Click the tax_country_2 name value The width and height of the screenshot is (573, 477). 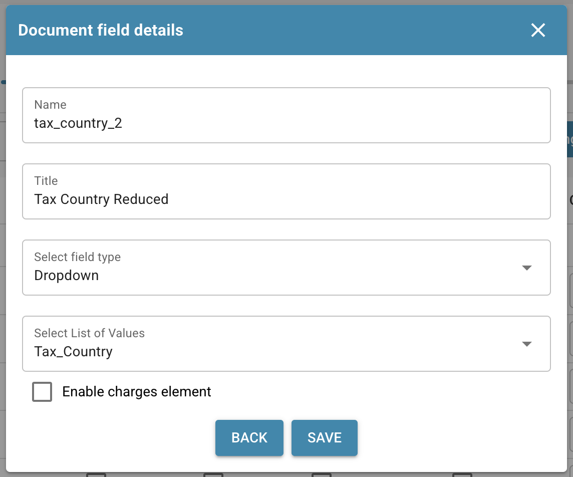78,123
